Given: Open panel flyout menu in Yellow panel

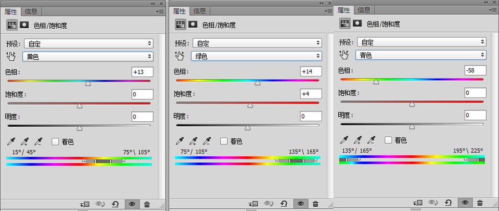Looking at the screenshot, I should [x=160, y=12].
